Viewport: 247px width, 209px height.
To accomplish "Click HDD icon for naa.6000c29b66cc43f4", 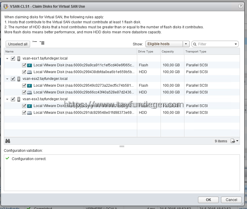I will pos(30,92).
